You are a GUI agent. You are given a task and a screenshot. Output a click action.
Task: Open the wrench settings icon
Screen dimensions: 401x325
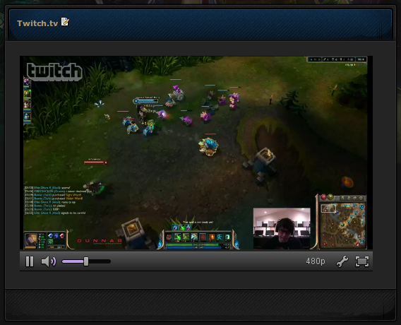(342, 261)
